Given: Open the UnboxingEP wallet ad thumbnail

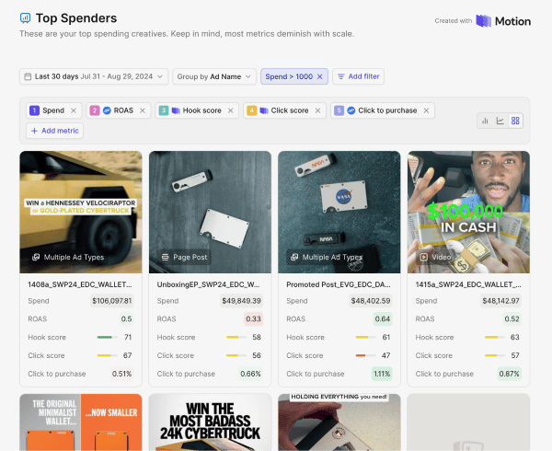Looking at the screenshot, I should coord(210,213).
